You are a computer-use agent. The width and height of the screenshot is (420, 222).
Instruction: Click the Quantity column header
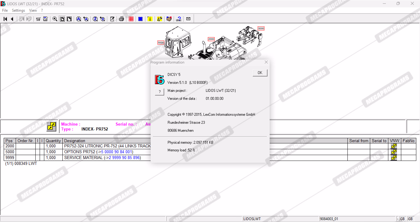[x=53, y=141]
